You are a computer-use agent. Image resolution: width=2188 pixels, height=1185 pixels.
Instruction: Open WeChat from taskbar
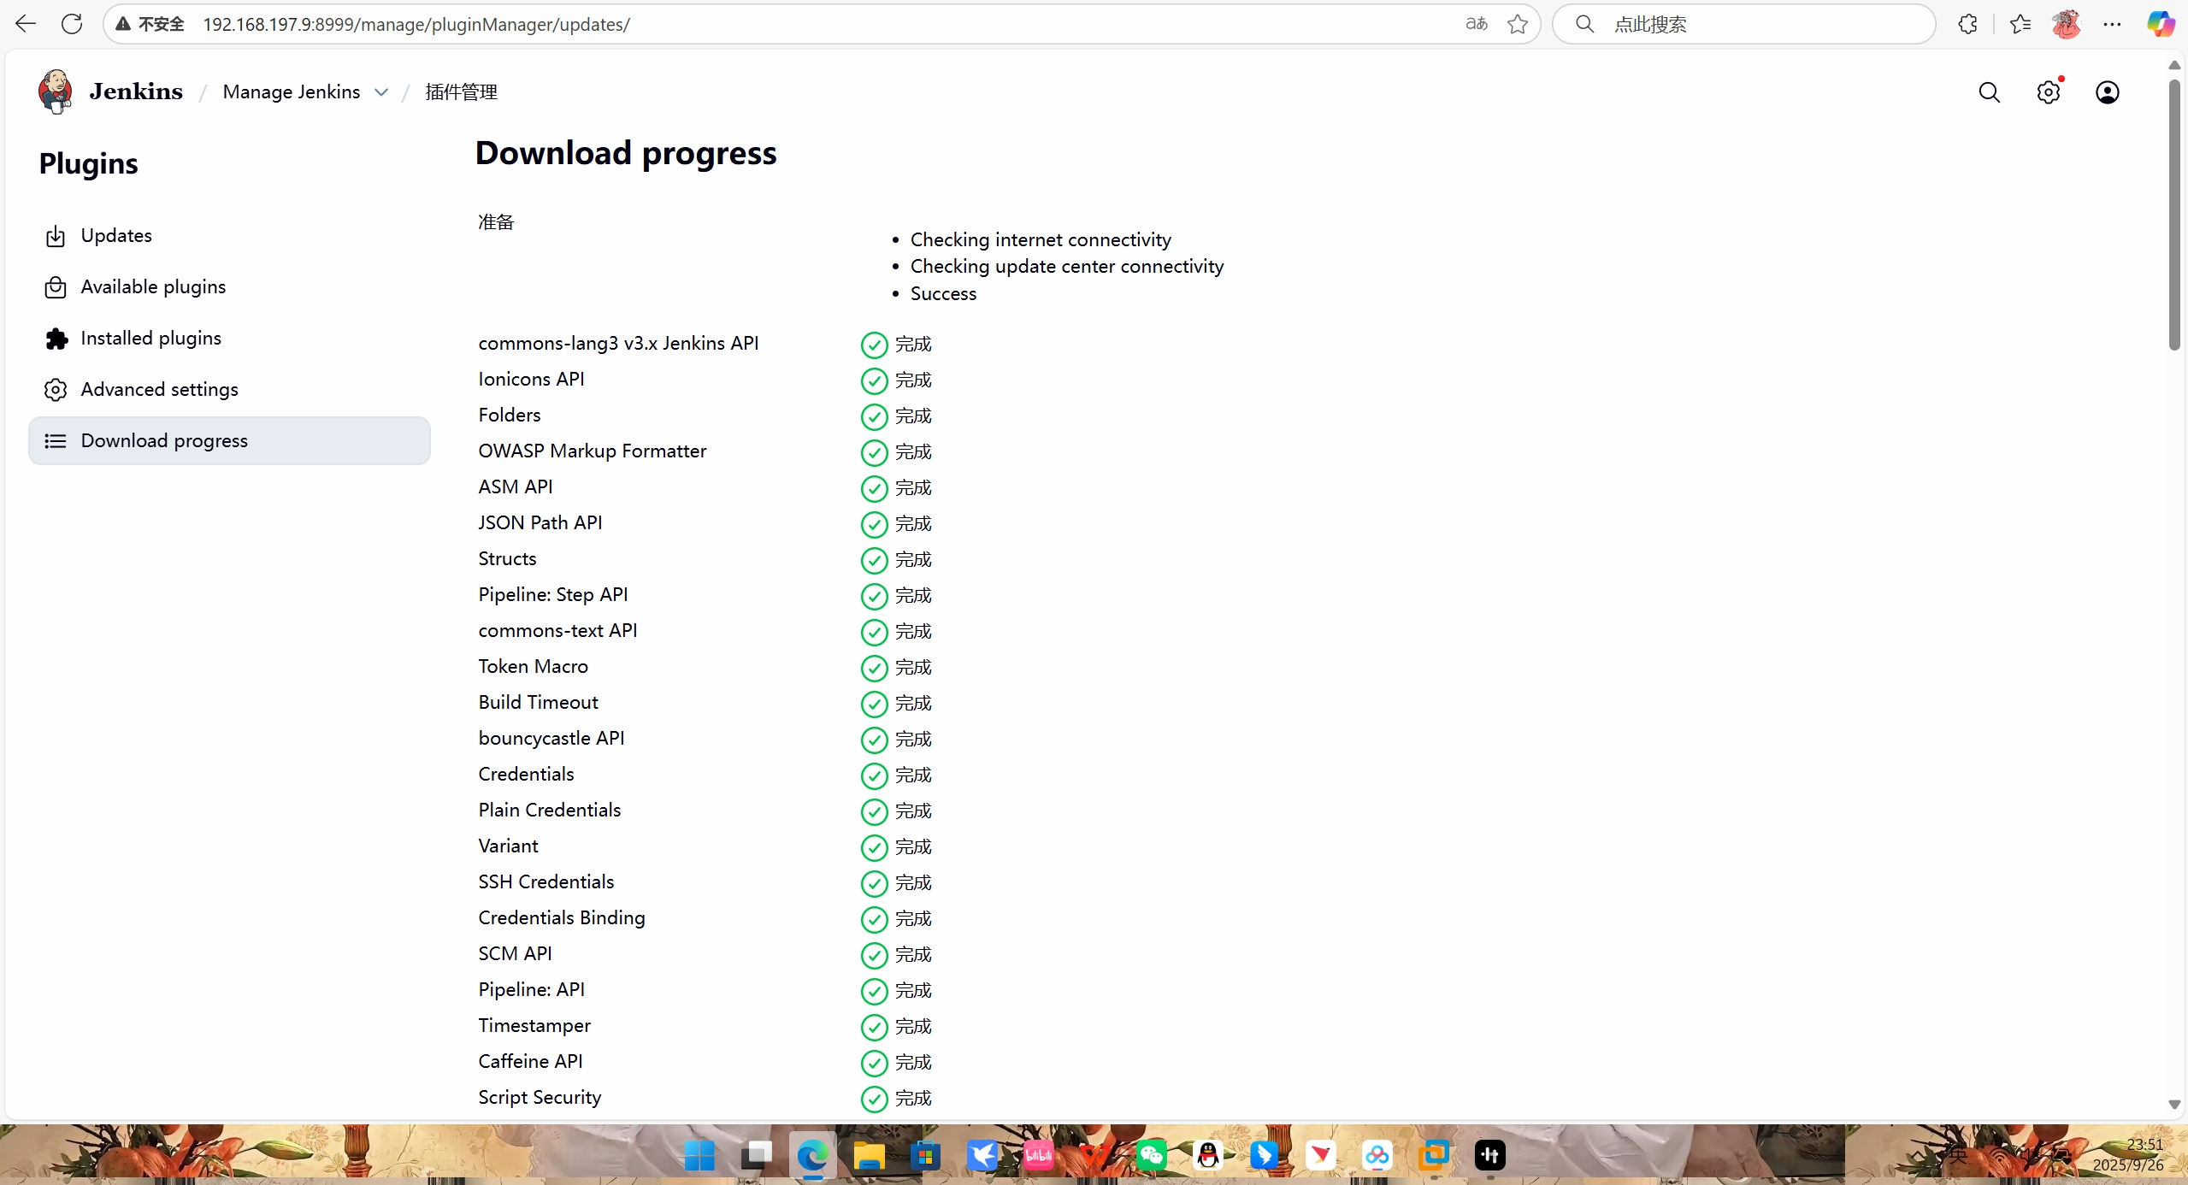[1151, 1156]
